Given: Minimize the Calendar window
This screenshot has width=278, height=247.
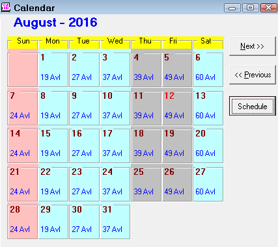Looking at the screenshot, I should 232,8.
